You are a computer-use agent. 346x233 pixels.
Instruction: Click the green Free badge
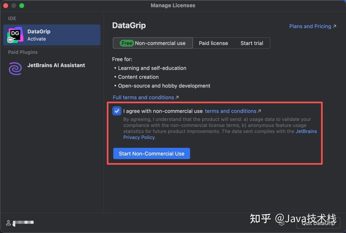click(127, 43)
